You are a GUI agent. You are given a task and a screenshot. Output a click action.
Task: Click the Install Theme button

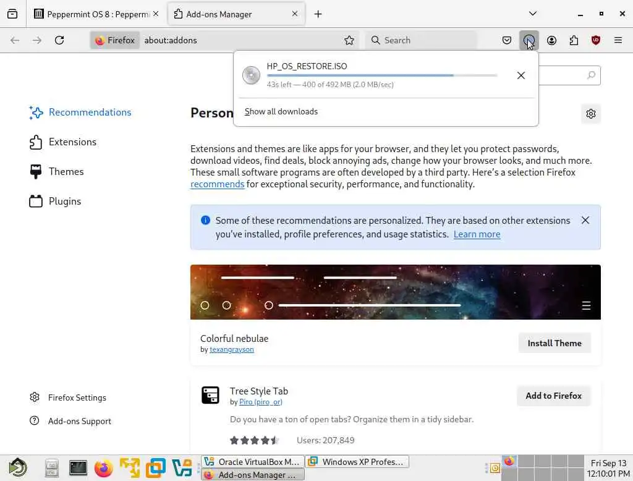click(x=554, y=343)
